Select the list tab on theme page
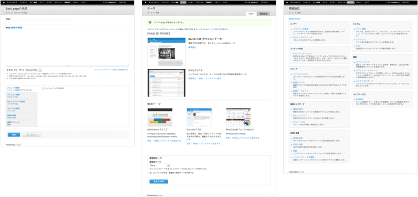Screen dimensions: 418x197 click(x=251, y=14)
